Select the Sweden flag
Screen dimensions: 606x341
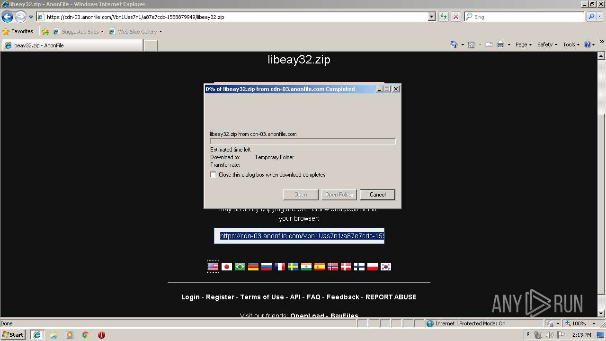[293, 267]
